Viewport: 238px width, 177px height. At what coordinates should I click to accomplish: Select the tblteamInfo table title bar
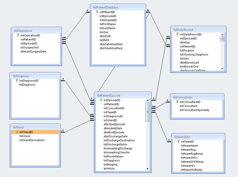coord(198,137)
